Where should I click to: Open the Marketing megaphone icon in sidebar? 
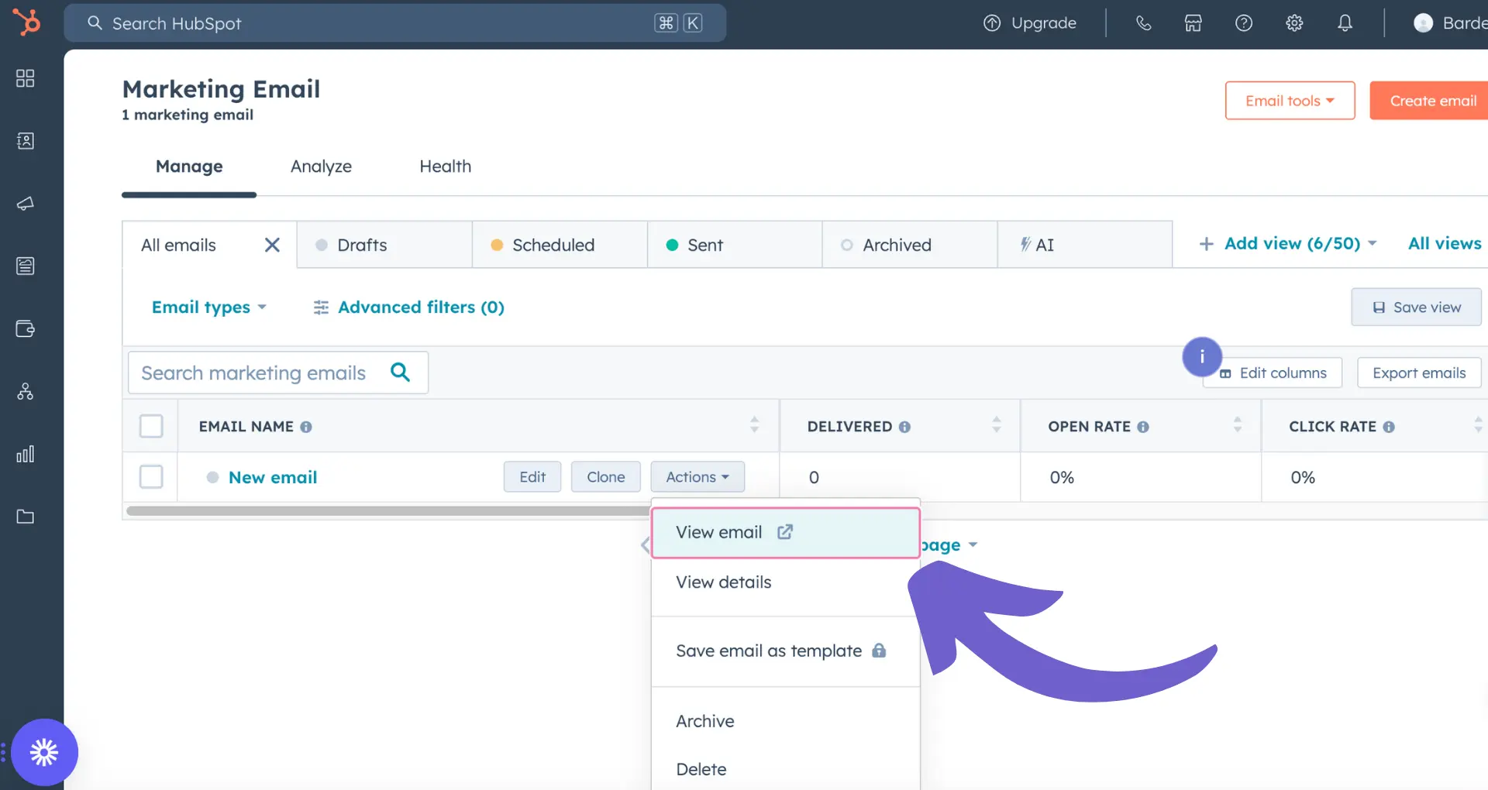[26, 204]
